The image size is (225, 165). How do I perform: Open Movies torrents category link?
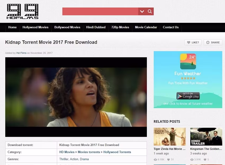click(x=89, y=152)
